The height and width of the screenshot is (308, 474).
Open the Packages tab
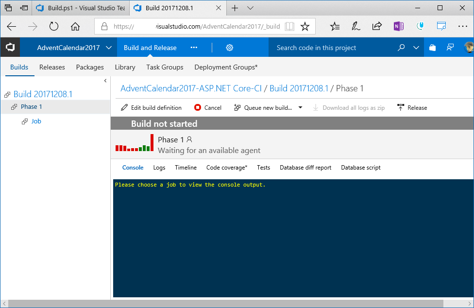coord(90,67)
